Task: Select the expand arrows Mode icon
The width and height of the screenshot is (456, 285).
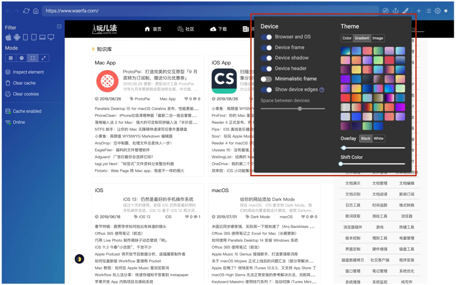Action: click(43, 58)
